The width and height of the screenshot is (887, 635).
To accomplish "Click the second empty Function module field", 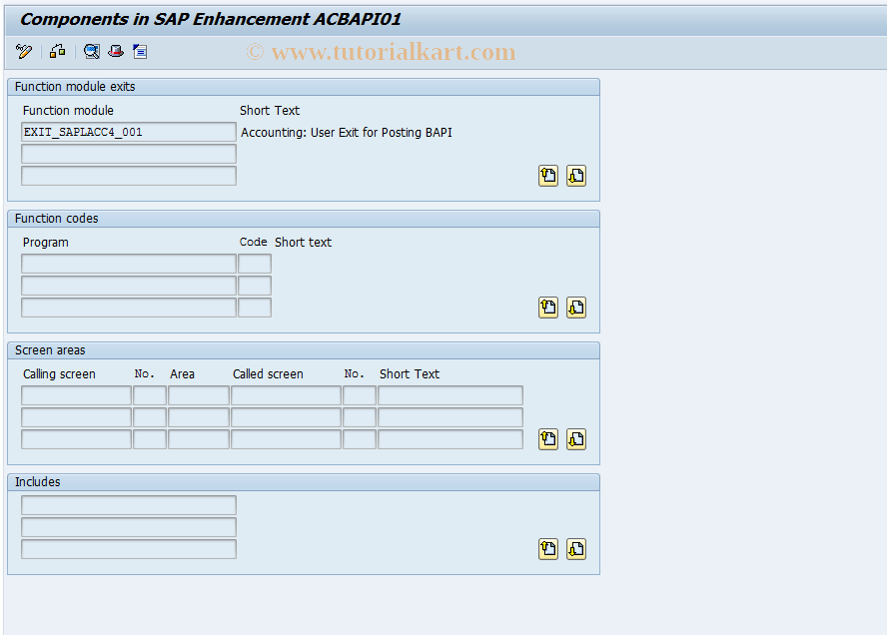I will [128, 153].
